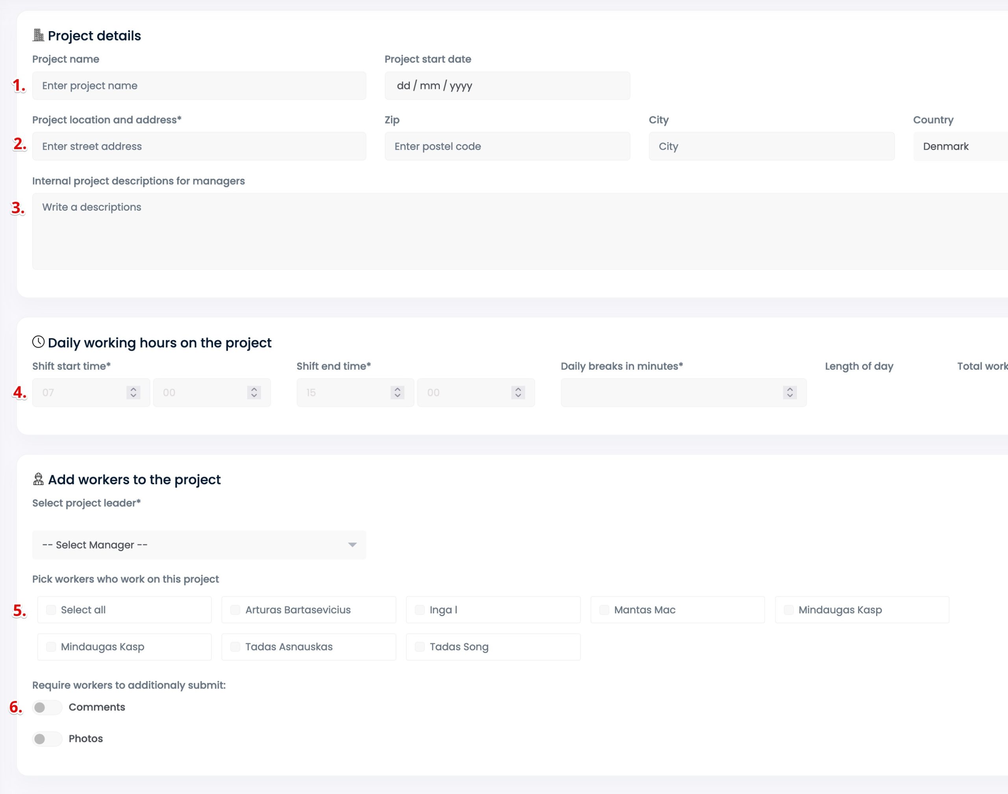Click shift end hour stepper arrows
The width and height of the screenshot is (1008, 794).
pyautogui.click(x=398, y=392)
